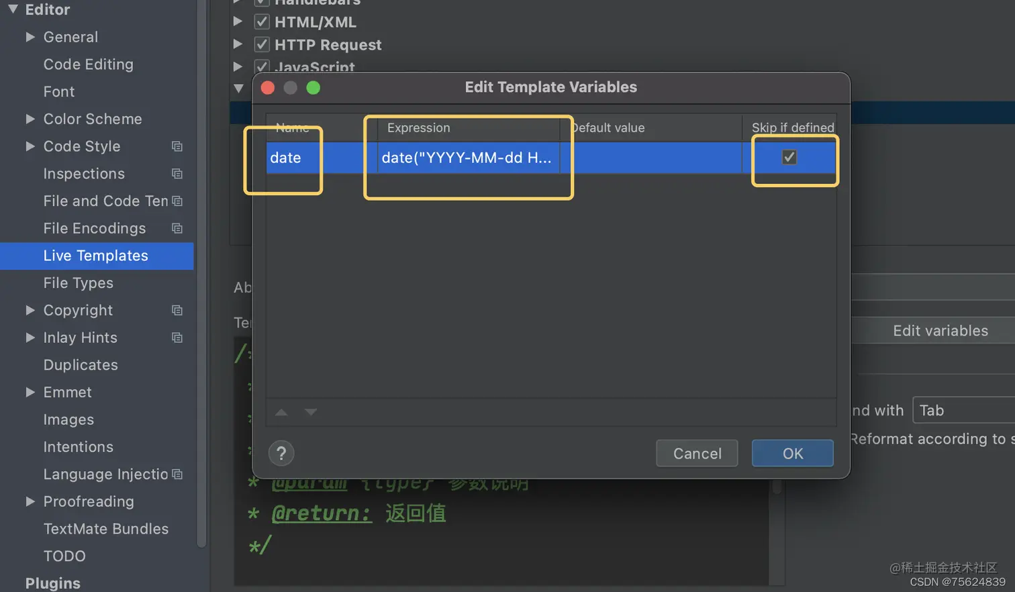Viewport: 1015px width, 592px height.
Task: Expand the JavaScript template group
Action: 238,66
